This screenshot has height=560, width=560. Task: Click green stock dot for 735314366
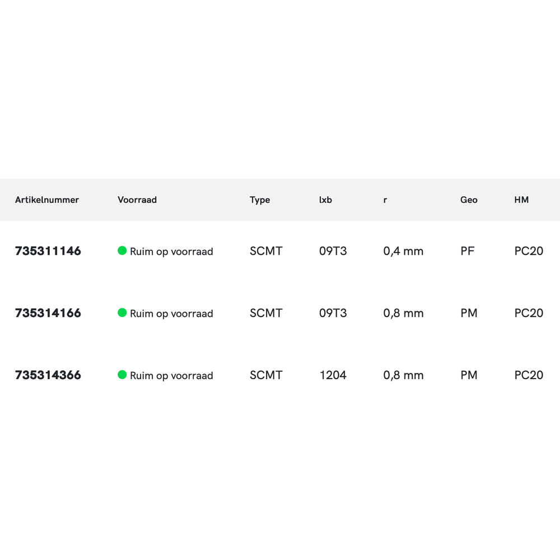(x=122, y=375)
